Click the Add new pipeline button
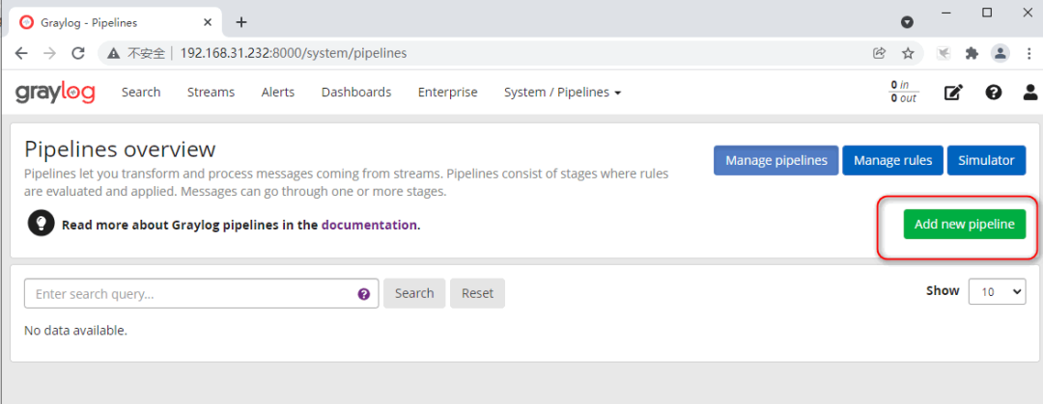1043x404 pixels. [x=964, y=225]
